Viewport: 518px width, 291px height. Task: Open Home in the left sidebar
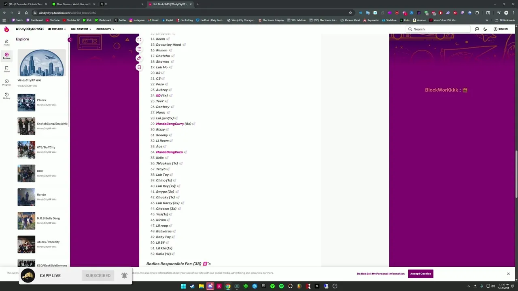[6, 42]
